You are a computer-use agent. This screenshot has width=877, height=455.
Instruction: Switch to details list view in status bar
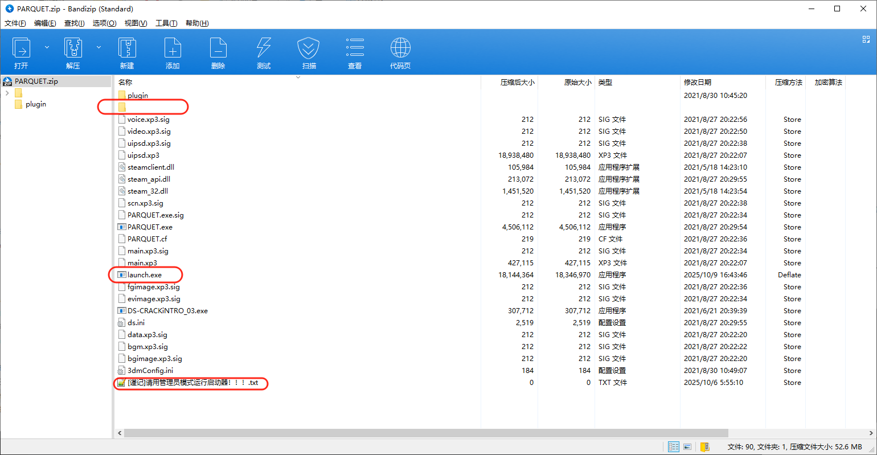click(673, 447)
